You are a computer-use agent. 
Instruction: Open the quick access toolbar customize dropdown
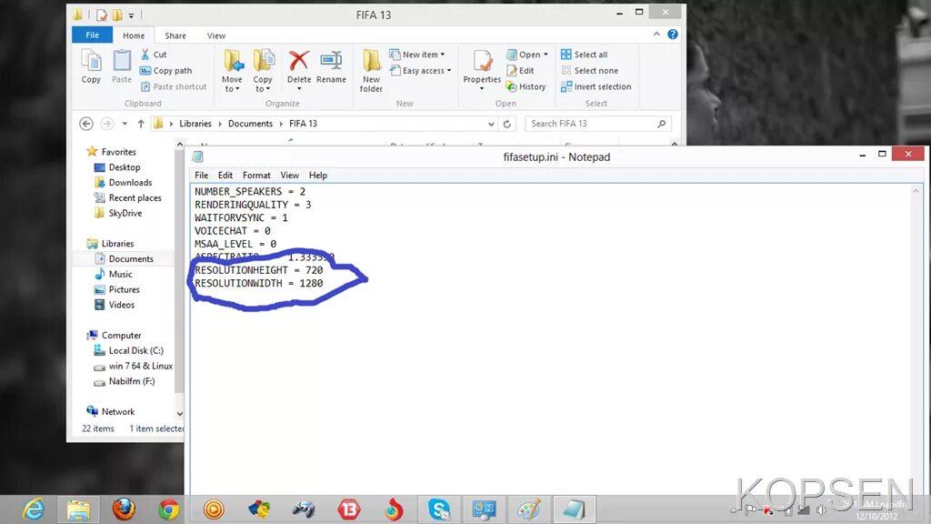tap(131, 15)
